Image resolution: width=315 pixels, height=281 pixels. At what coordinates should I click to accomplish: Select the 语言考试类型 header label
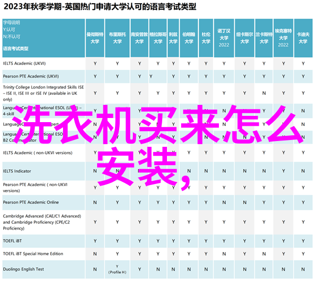point(16,49)
